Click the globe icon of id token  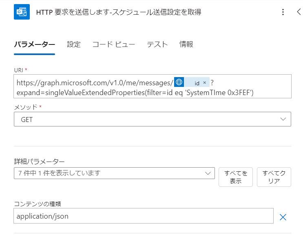point(179,82)
